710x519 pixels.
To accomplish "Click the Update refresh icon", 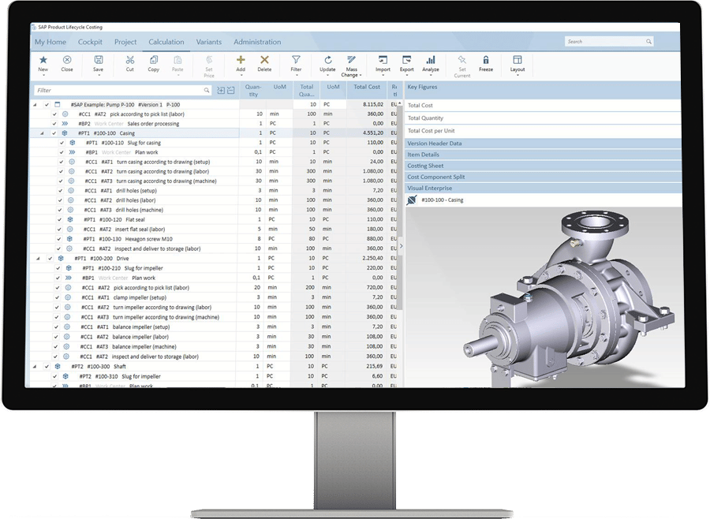I will pos(328,60).
